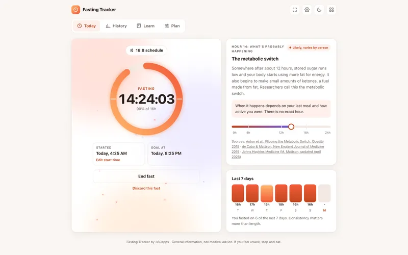
Task: Click the Fasting Tracker title text
Action: click(99, 10)
